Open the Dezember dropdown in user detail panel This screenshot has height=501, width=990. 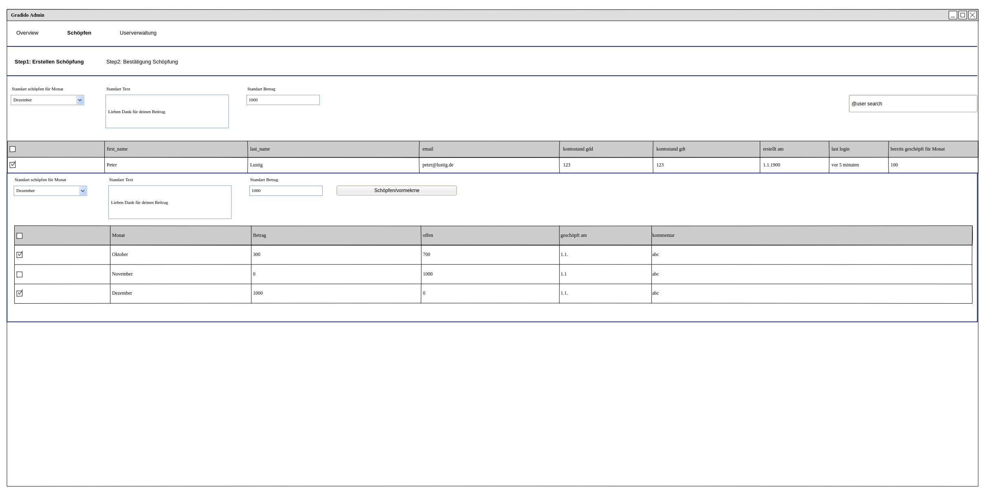point(83,191)
